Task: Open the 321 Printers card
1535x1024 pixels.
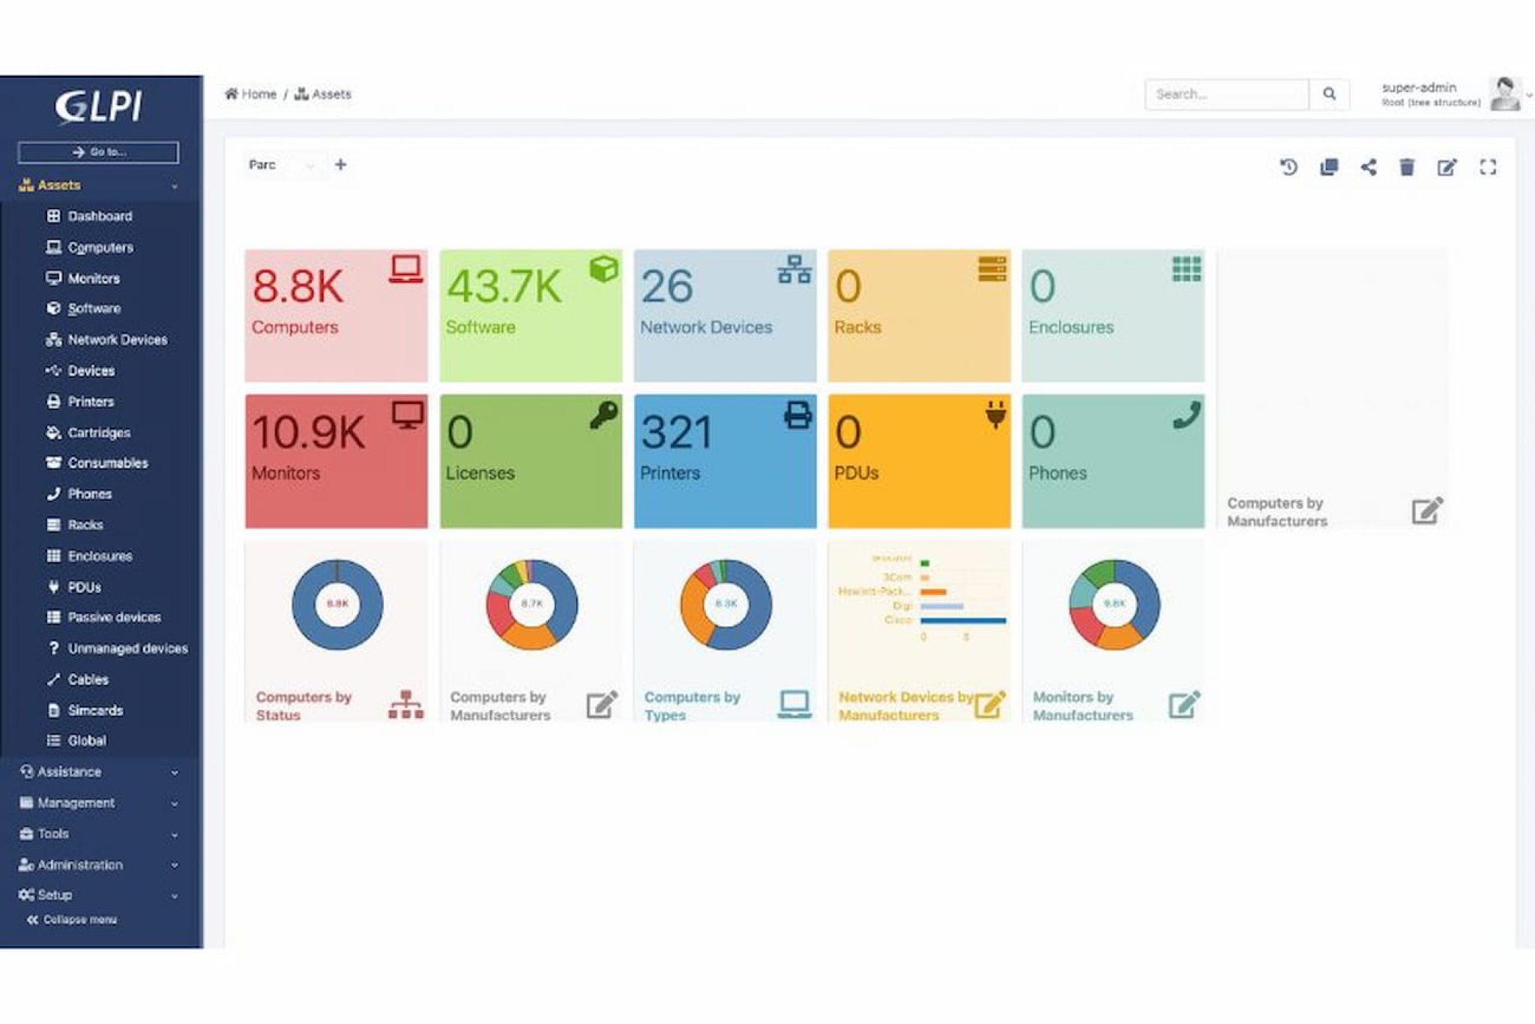Action: (725, 461)
